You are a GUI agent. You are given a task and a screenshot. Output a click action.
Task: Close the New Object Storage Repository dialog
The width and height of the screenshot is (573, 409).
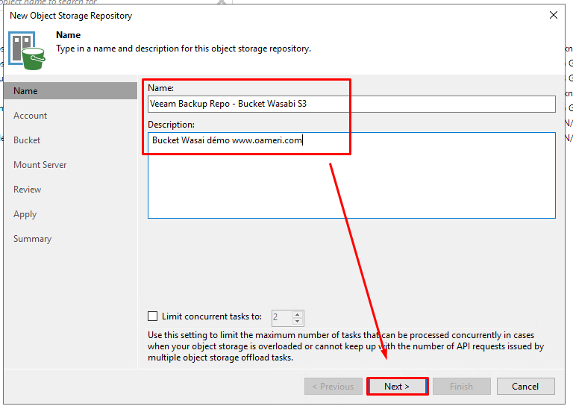(x=554, y=15)
